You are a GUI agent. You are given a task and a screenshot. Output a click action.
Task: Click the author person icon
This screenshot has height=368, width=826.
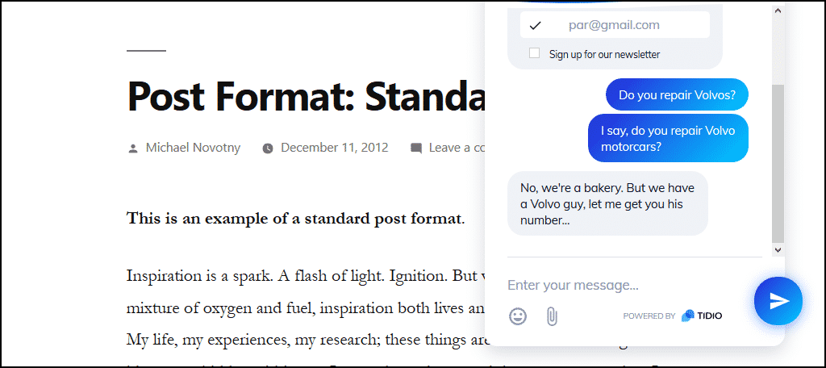tap(133, 148)
